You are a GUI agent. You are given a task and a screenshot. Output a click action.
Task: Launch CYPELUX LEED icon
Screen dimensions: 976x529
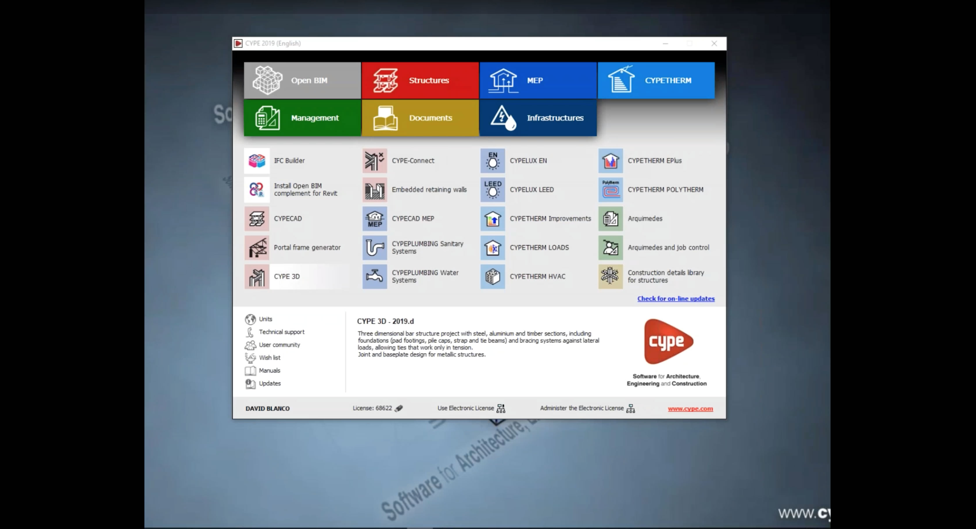coord(493,189)
